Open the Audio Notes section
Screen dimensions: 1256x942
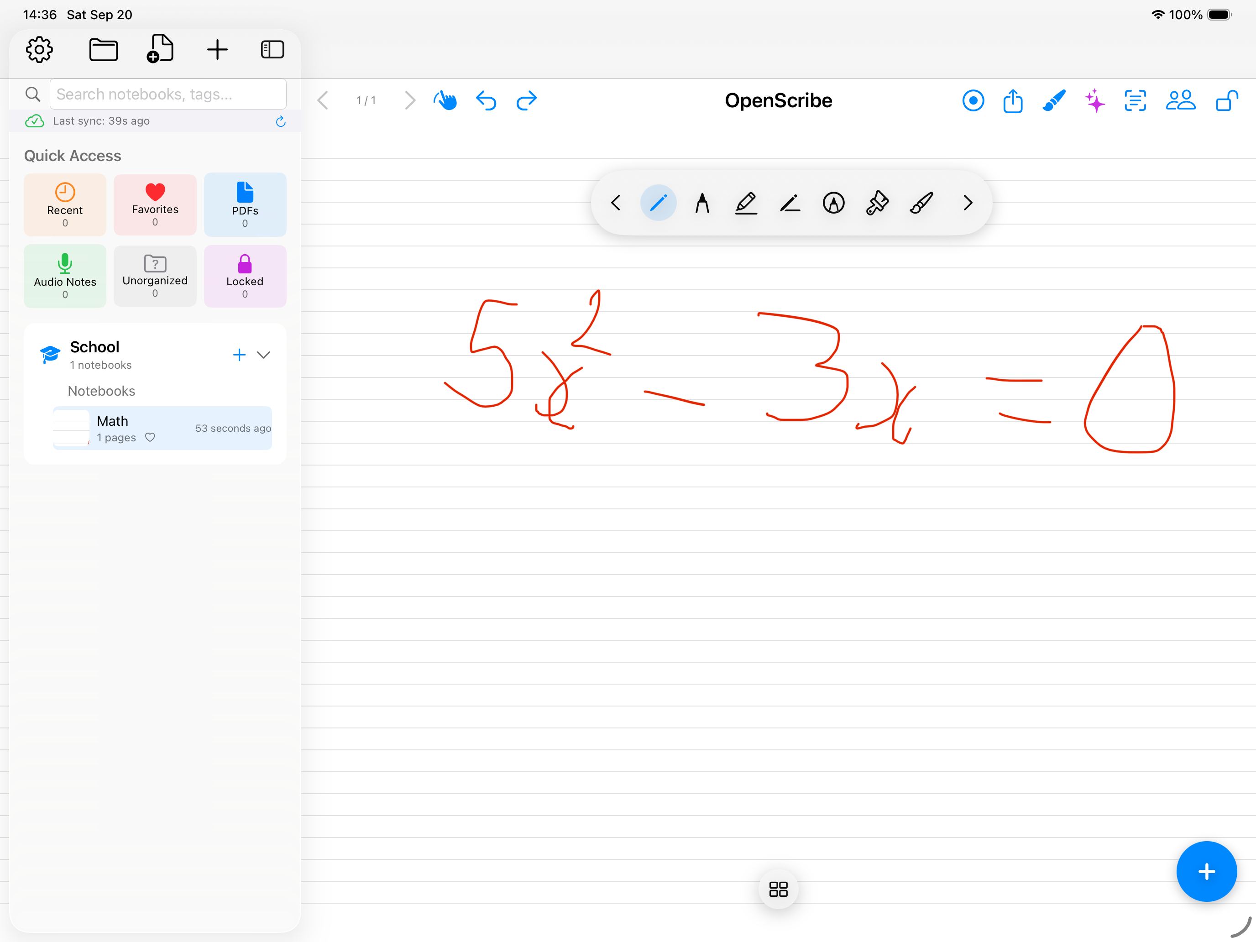65,276
